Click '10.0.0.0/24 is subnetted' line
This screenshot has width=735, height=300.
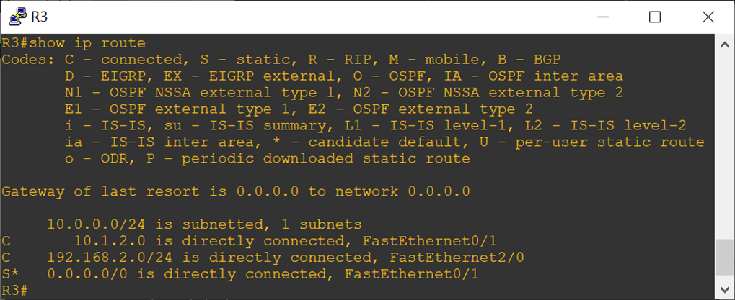tap(204, 224)
